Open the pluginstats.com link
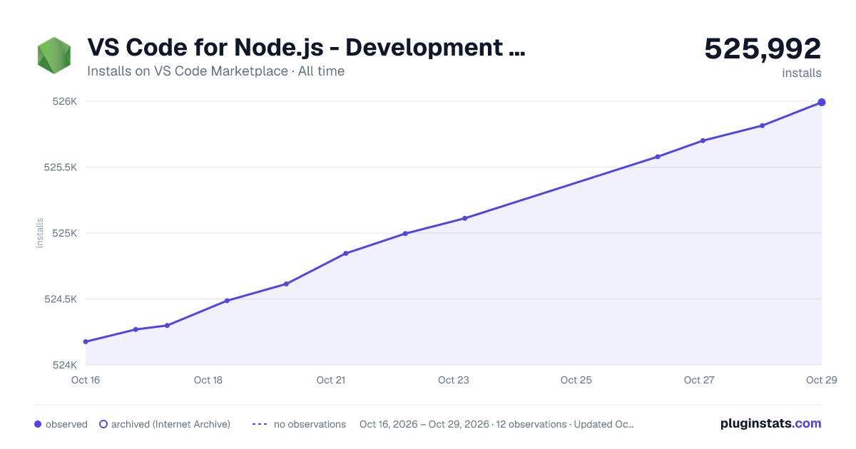 coord(771,423)
